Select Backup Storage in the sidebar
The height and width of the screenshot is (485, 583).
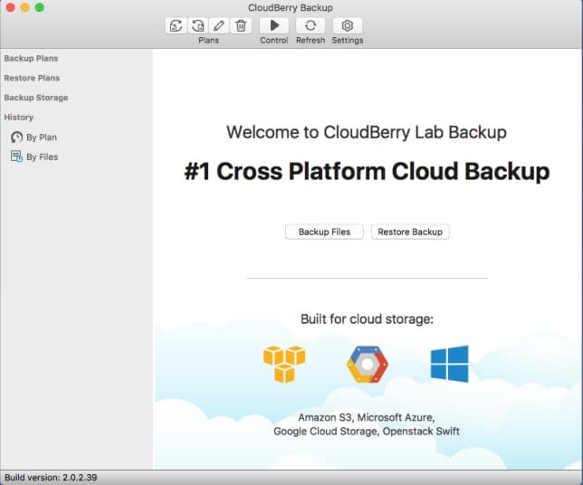tap(36, 98)
